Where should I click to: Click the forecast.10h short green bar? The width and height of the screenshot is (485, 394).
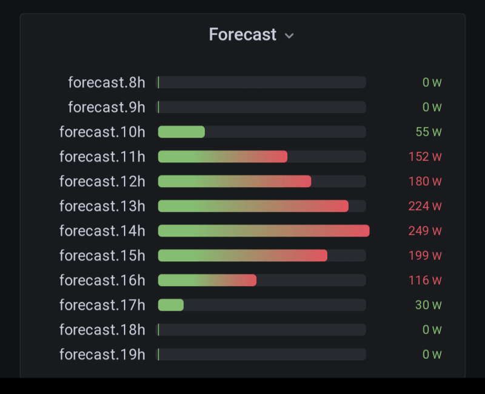(x=181, y=132)
